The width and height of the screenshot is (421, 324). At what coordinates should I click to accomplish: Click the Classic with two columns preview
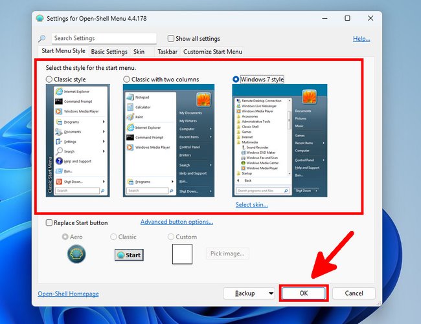(x=168, y=141)
